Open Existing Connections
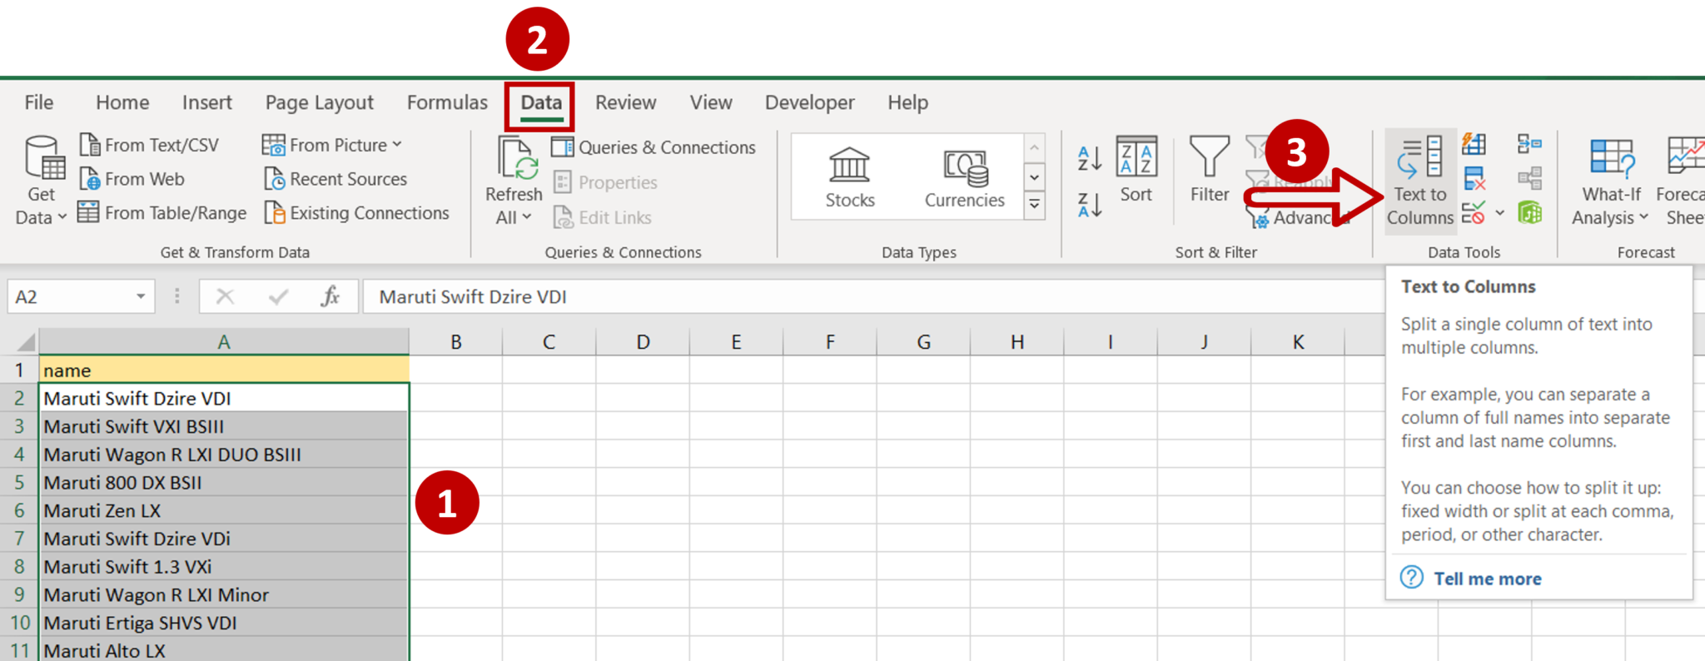The height and width of the screenshot is (661, 1705). [x=356, y=213]
